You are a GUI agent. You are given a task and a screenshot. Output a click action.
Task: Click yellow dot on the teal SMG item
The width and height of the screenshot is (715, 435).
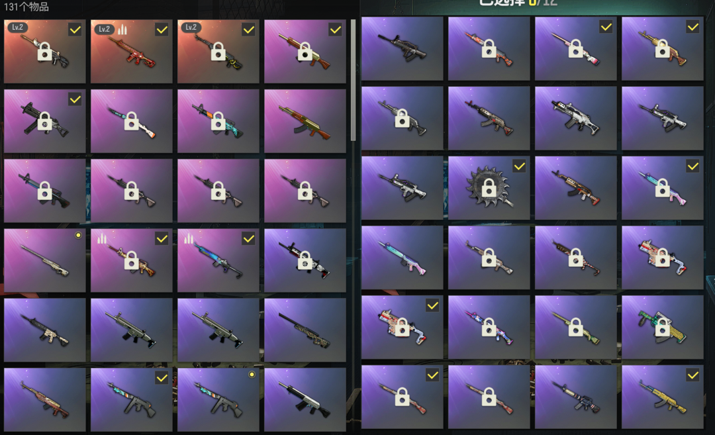252,374
